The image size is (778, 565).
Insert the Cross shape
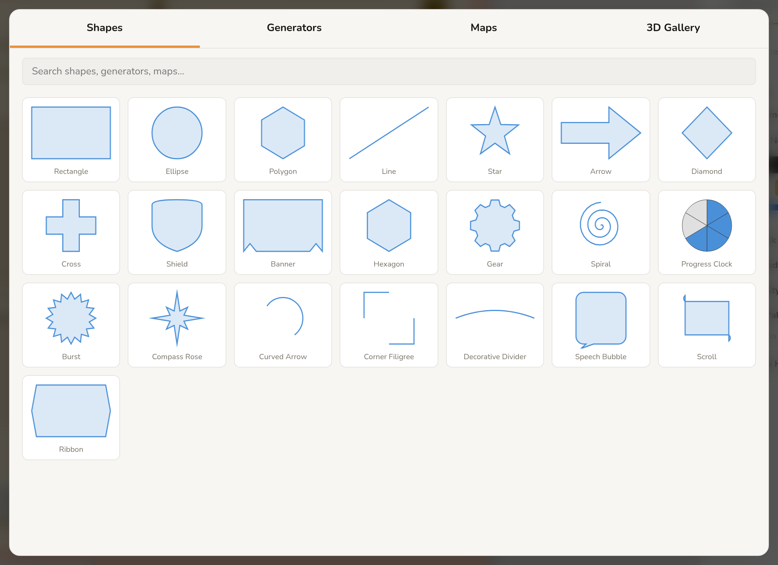[x=71, y=232]
